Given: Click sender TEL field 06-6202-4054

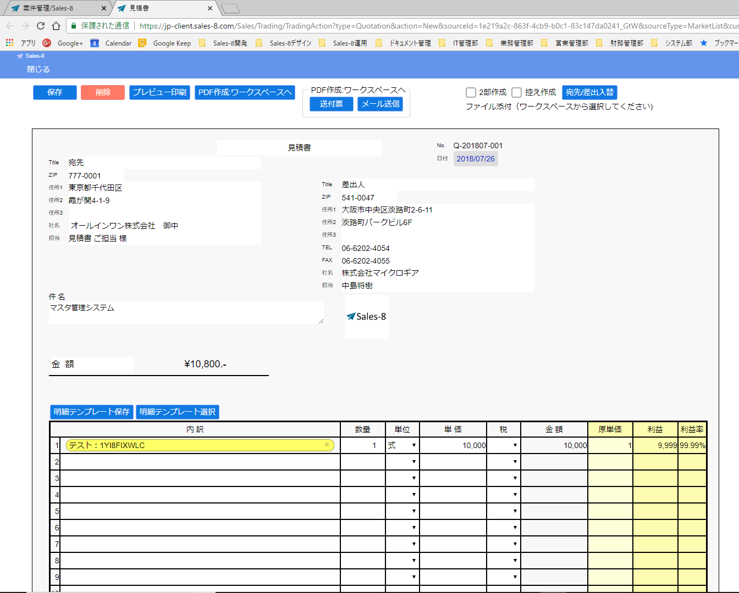Looking at the screenshot, I should [437, 248].
